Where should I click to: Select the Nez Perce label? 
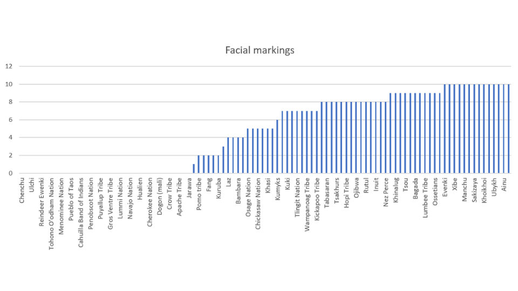[386, 192]
